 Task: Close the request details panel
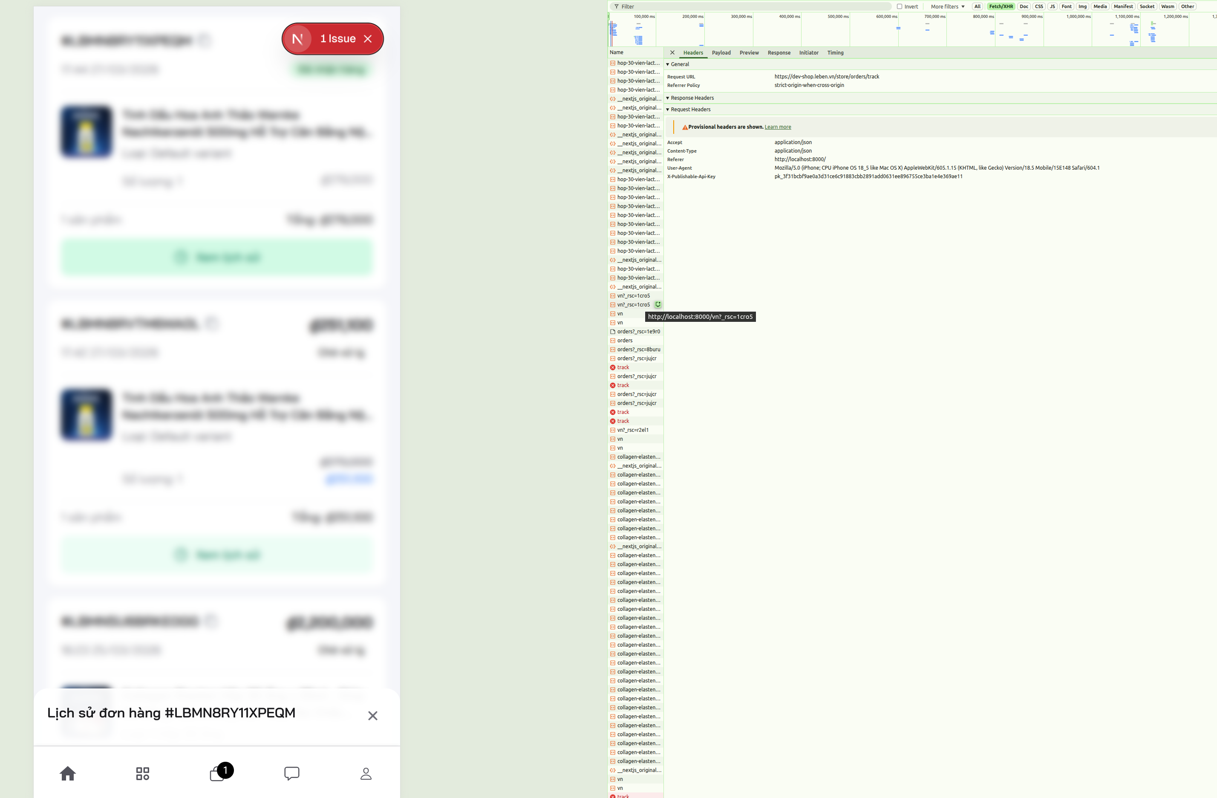672,53
